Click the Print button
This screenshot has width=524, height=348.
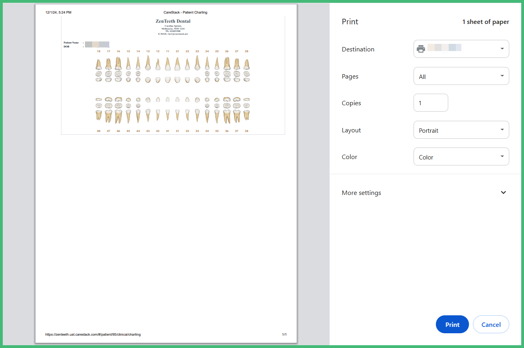tap(452, 324)
